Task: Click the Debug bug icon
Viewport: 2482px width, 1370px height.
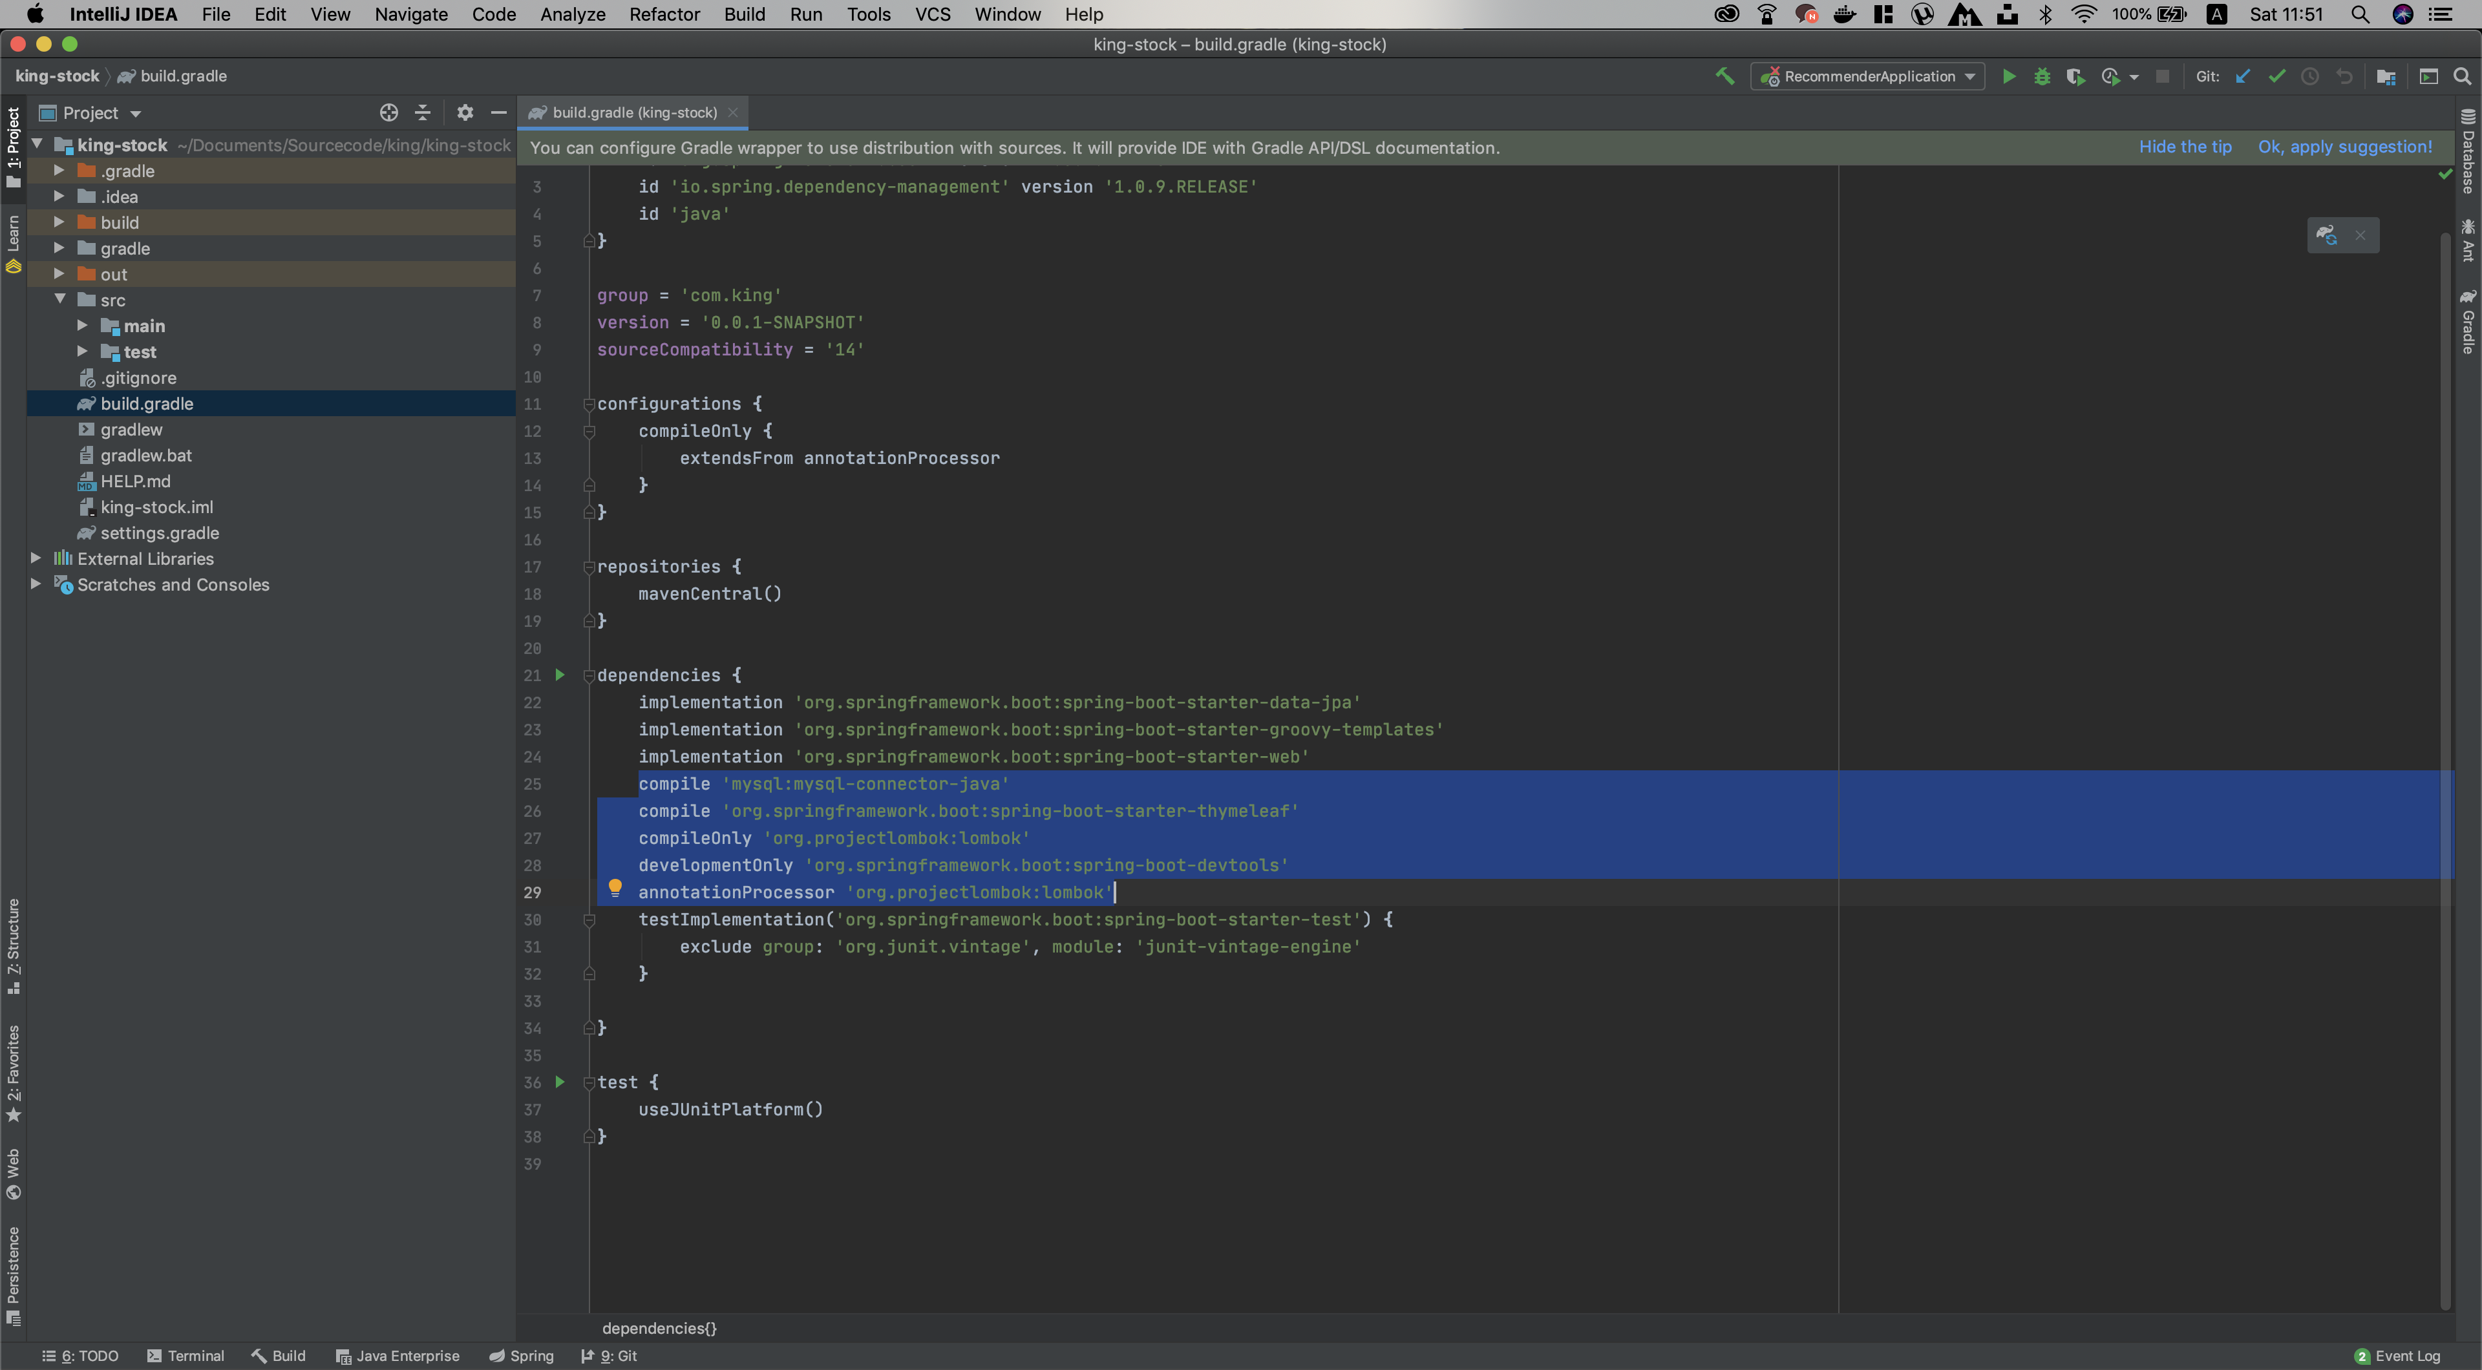Action: pos(2042,77)
